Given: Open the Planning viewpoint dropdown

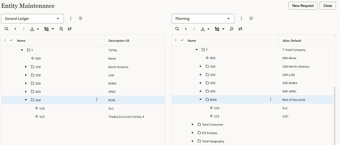Looking at the screenshot, I should click(x=203, y=18).
